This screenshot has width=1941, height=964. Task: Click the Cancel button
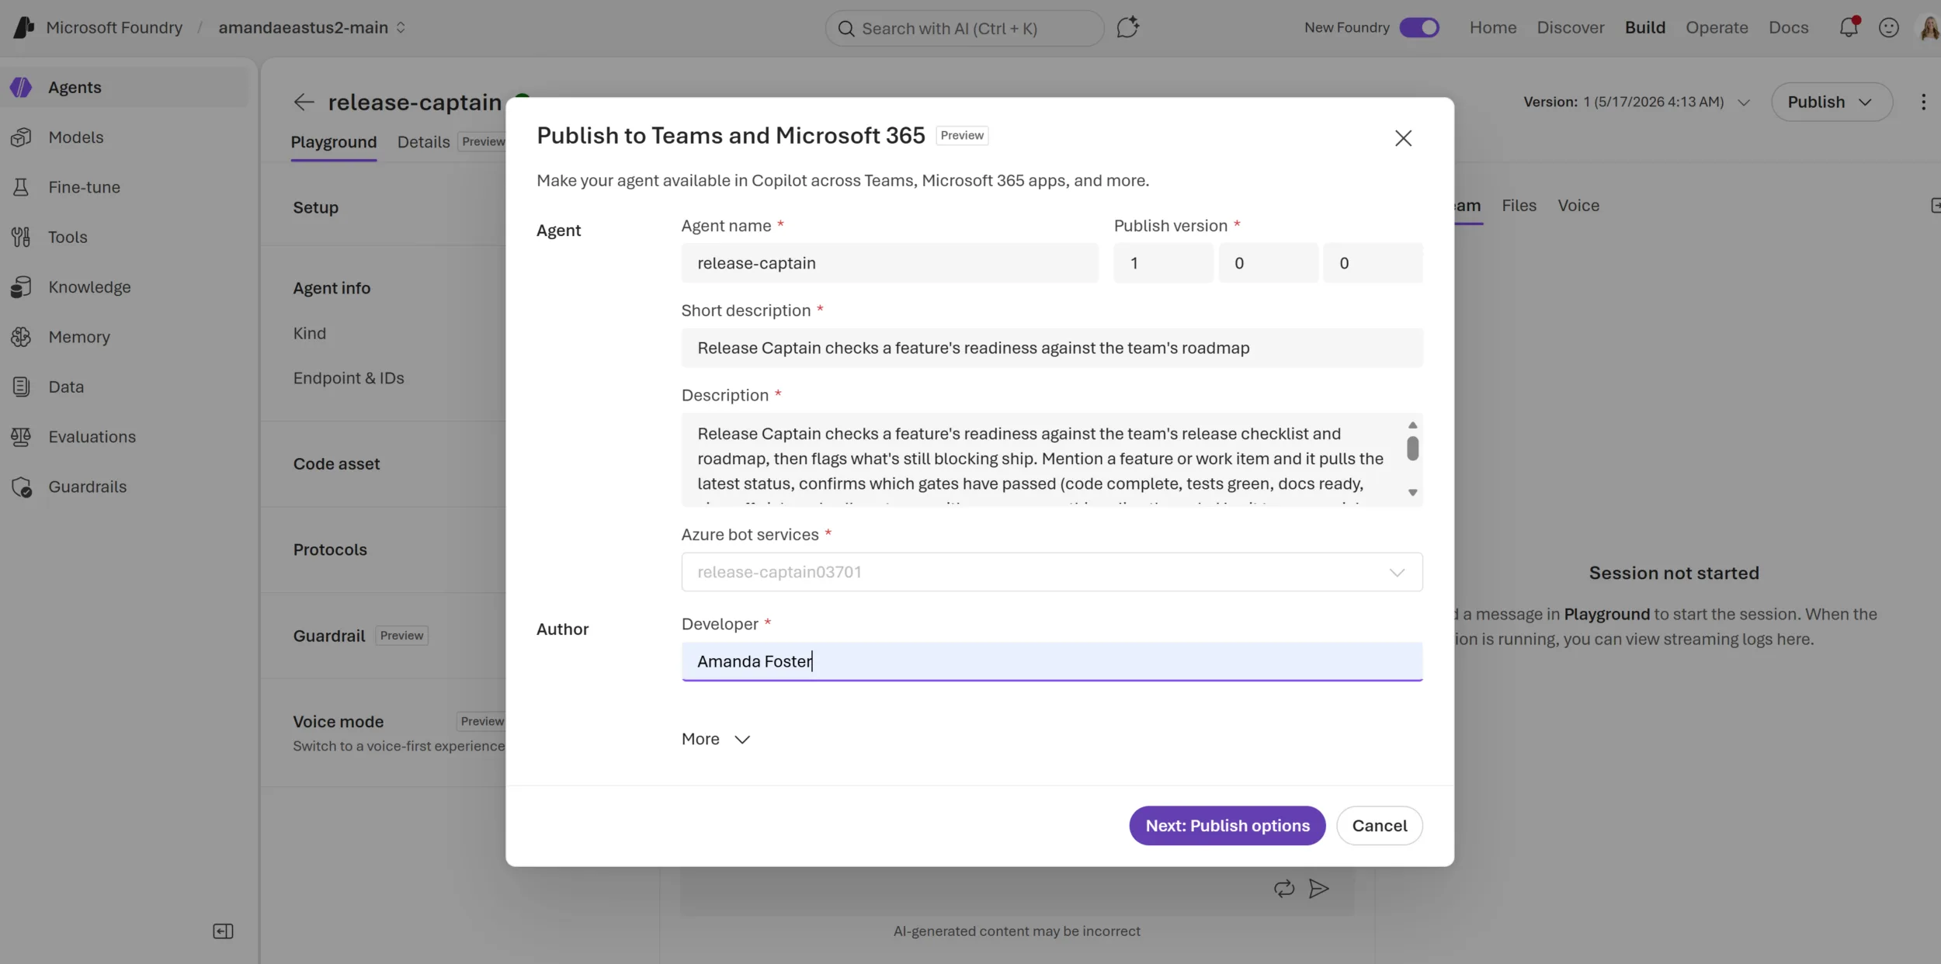point(1379,826)
